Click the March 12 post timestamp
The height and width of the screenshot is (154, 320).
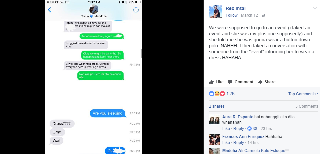coord(249,15)
